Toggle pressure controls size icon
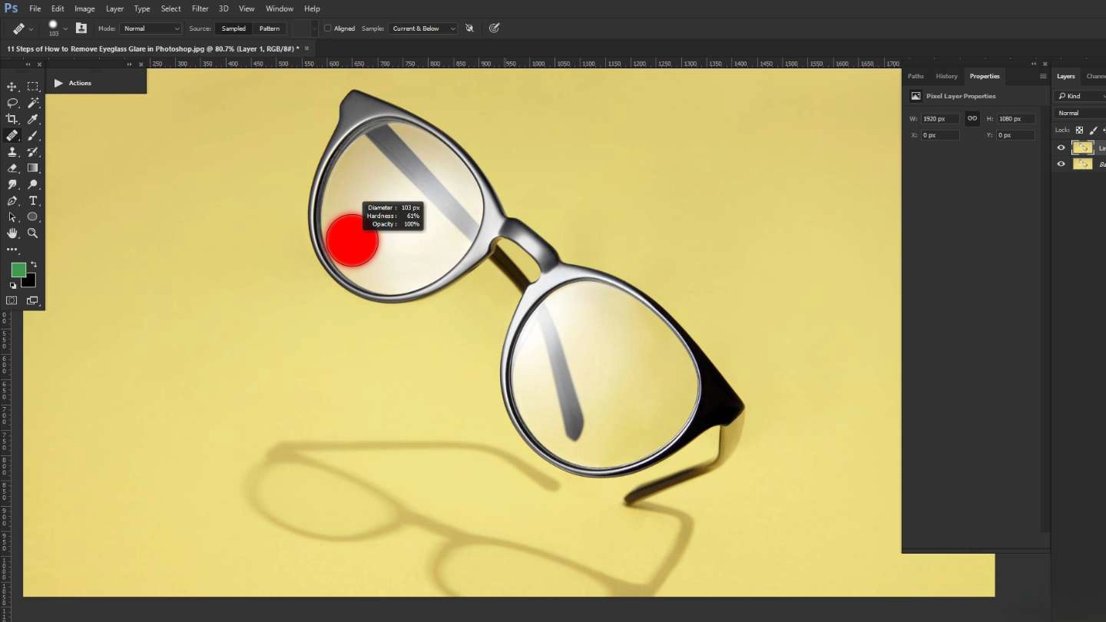 (x=495, y=28)
